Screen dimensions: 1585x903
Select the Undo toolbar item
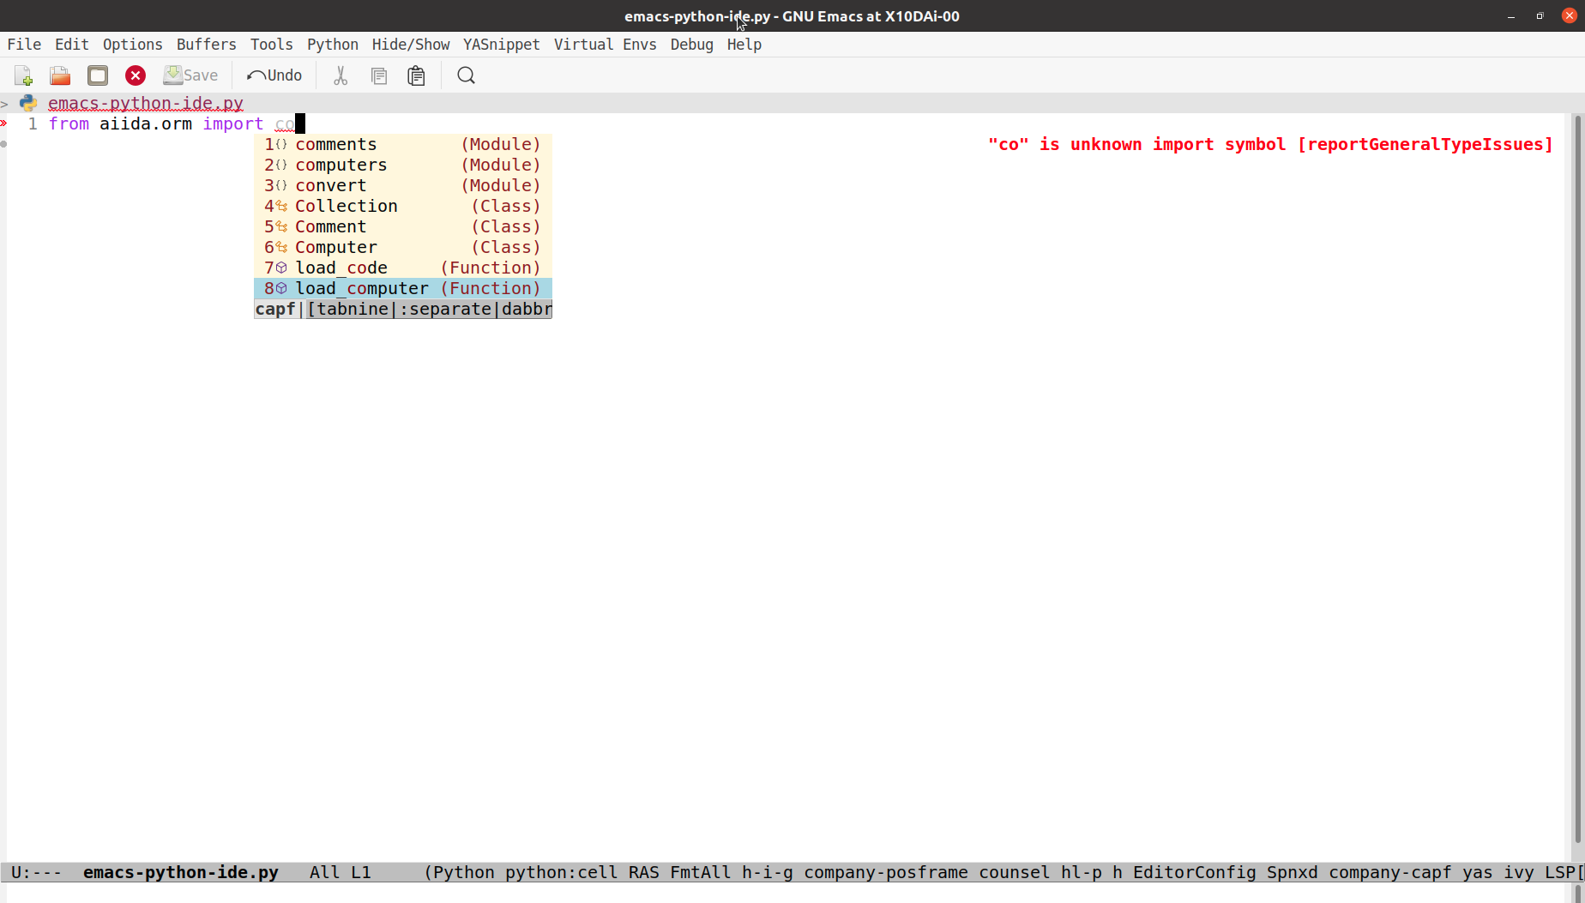(273, 75)
